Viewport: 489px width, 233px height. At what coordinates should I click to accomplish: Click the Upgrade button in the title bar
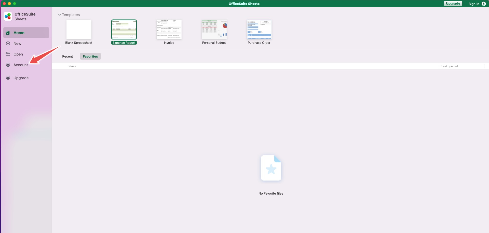point(453,3)
